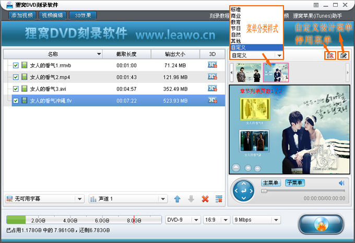Uncheck the 女人的香气2.mp4 checkbox

click(16, 77)
